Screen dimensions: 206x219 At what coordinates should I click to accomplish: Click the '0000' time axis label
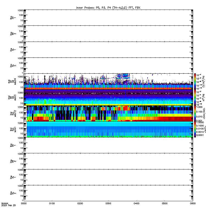pos(24,203)
